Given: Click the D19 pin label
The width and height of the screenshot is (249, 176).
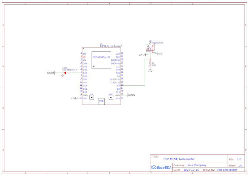Looking at the screenshot, I should click(x=118, y=70).
